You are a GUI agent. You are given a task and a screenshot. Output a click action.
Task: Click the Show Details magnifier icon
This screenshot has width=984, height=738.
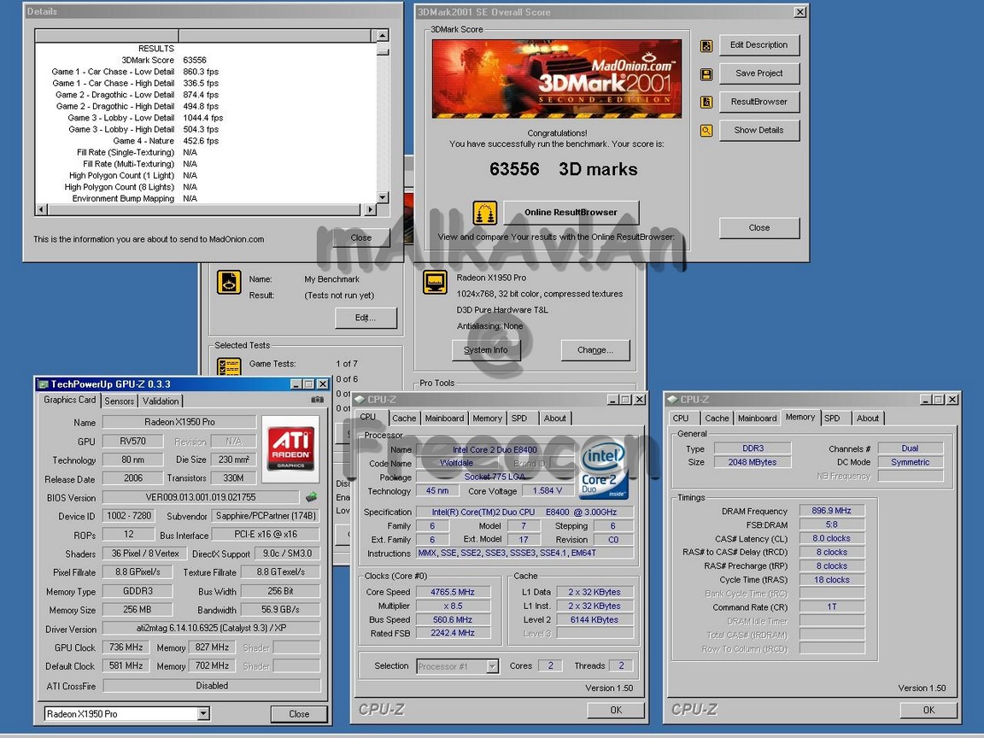[x=706, y=131]
